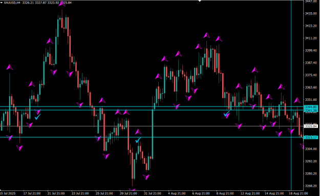Click the 3375.40 price scale value

click(x=311, y=75)
